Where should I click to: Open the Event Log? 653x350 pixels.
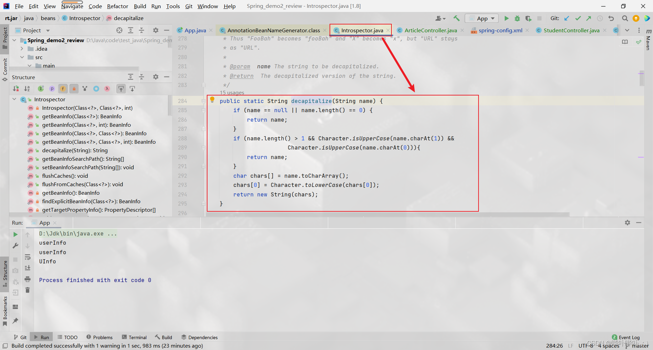pyautogui.click(x=626, y=337)
